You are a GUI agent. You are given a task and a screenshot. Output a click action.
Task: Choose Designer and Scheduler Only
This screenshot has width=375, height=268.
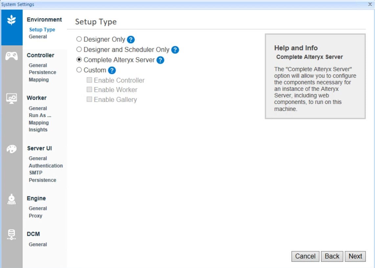point(79,49)
